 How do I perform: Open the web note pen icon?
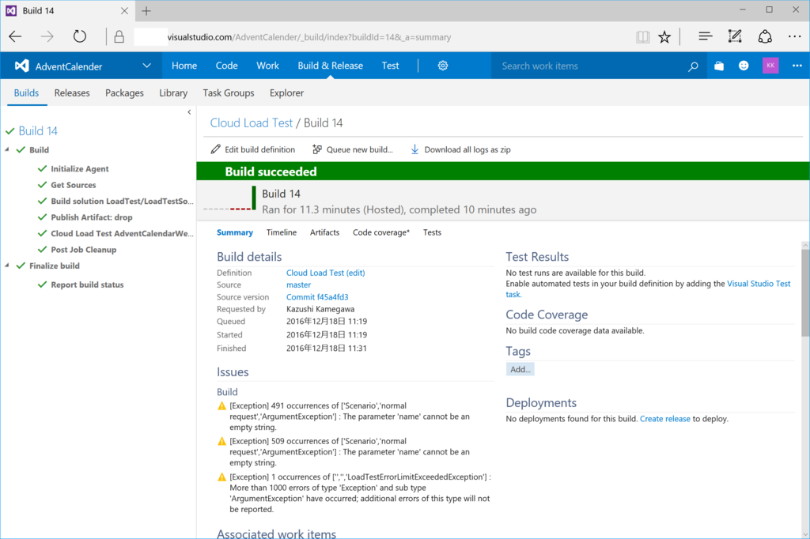(735, 36)
